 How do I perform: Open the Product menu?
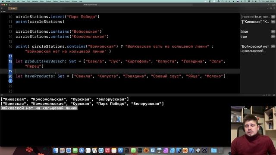48,1
